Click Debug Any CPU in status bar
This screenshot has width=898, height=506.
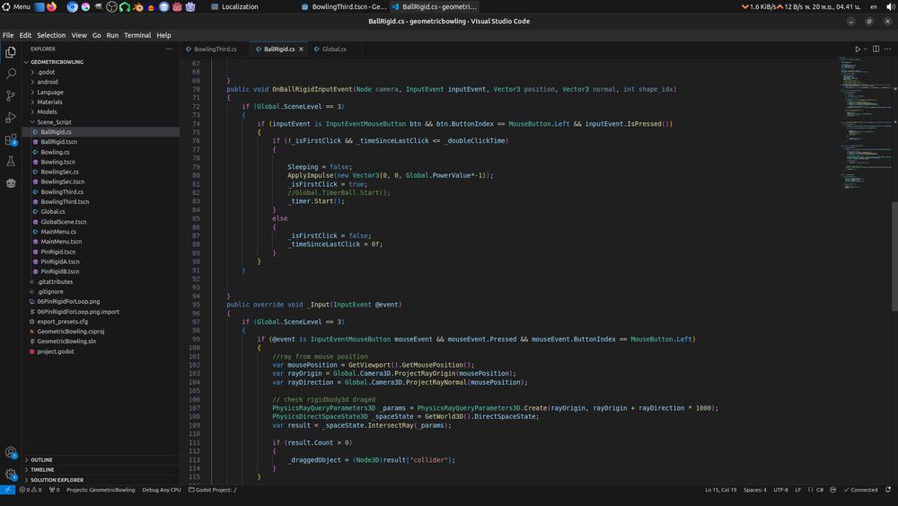click(162, 490)
